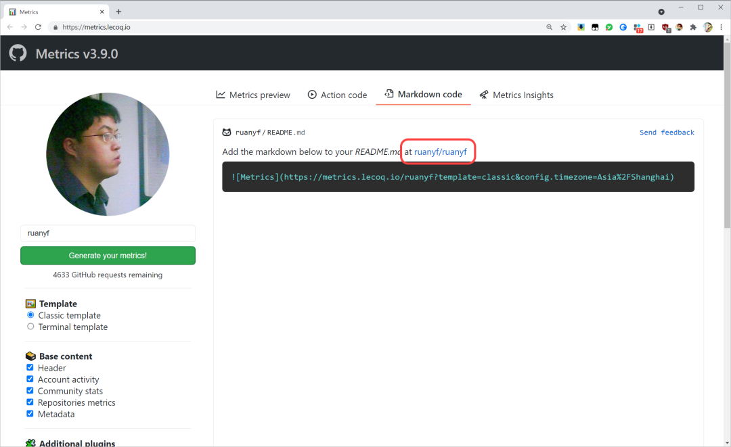Switch to the Metrics preview tab
Viewport: 731px width, 447px height.
[x=252, y=95]
